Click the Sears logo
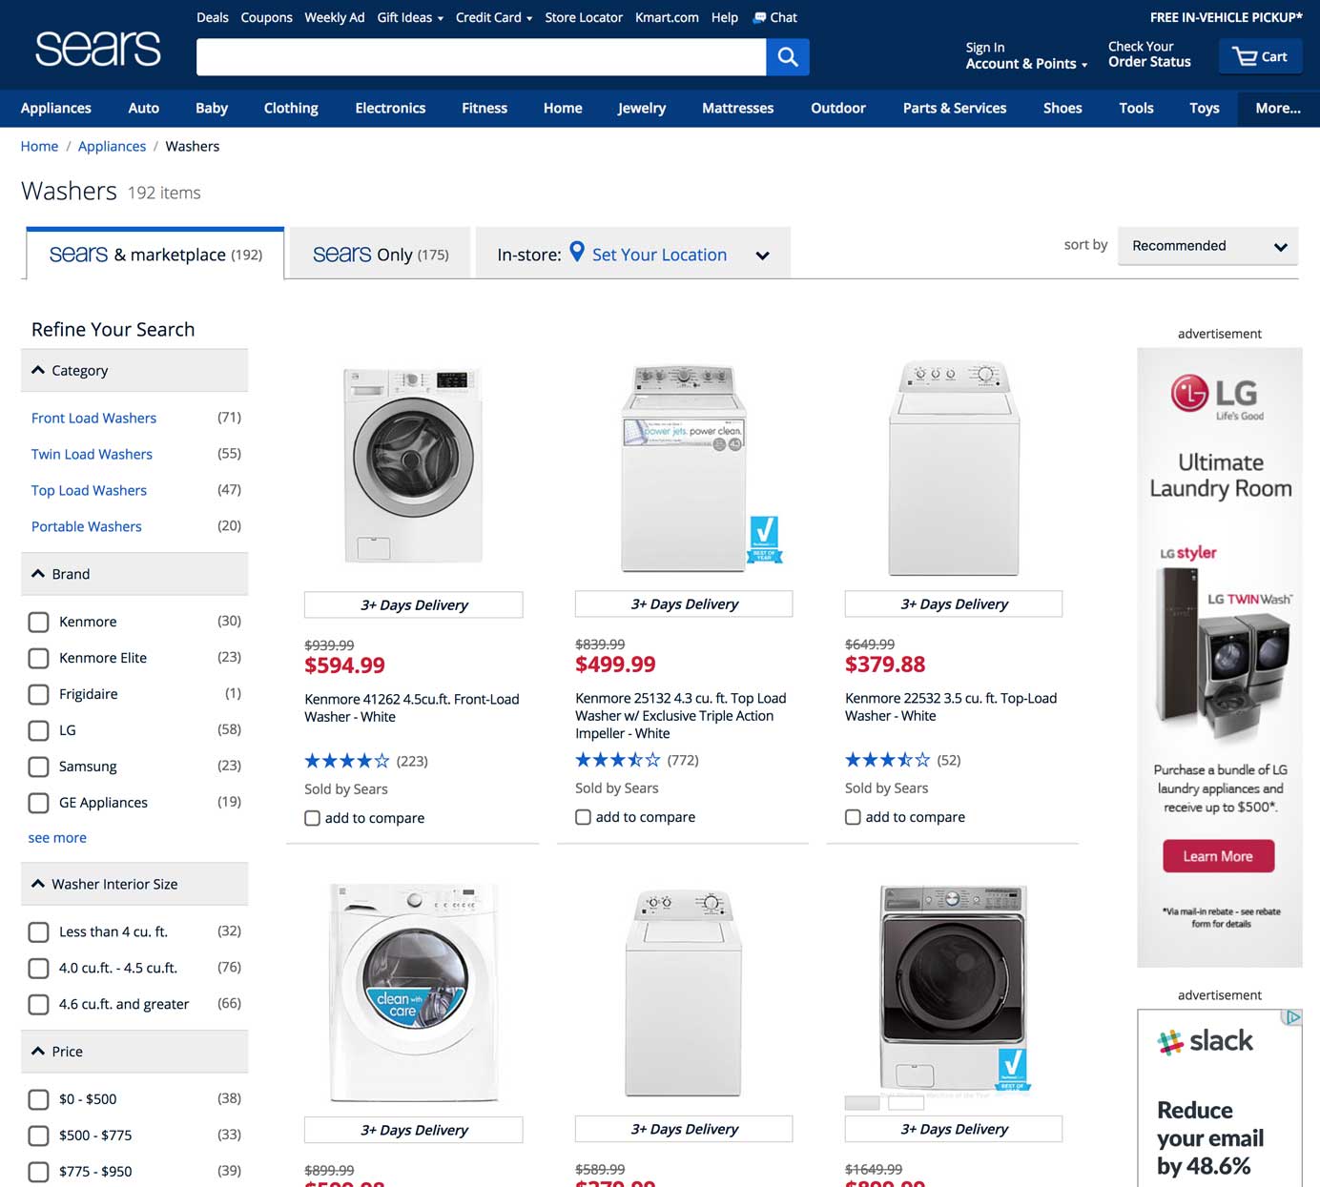This screenshot has height=1187, width=1320. [x=97, y=48]
